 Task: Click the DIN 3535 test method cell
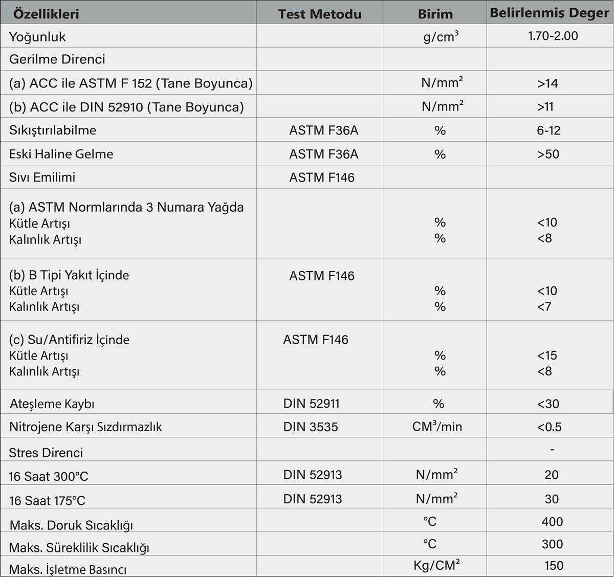point(311,427)
